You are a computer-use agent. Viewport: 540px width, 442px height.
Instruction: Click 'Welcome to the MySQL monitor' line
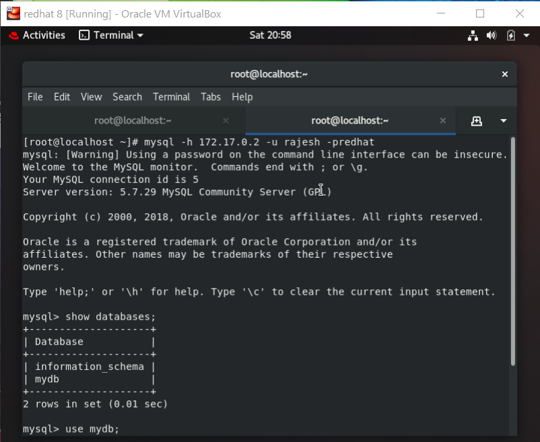click(195, 167)
